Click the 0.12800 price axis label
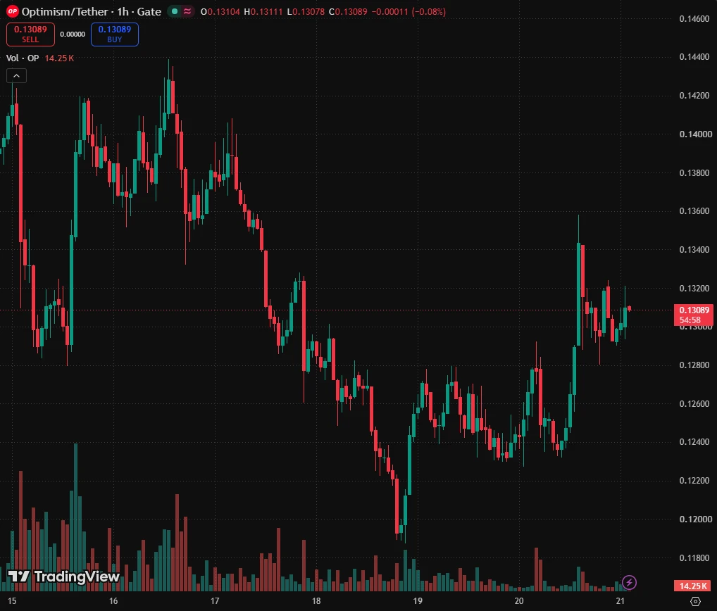717x611 pixels. (694, 365)
